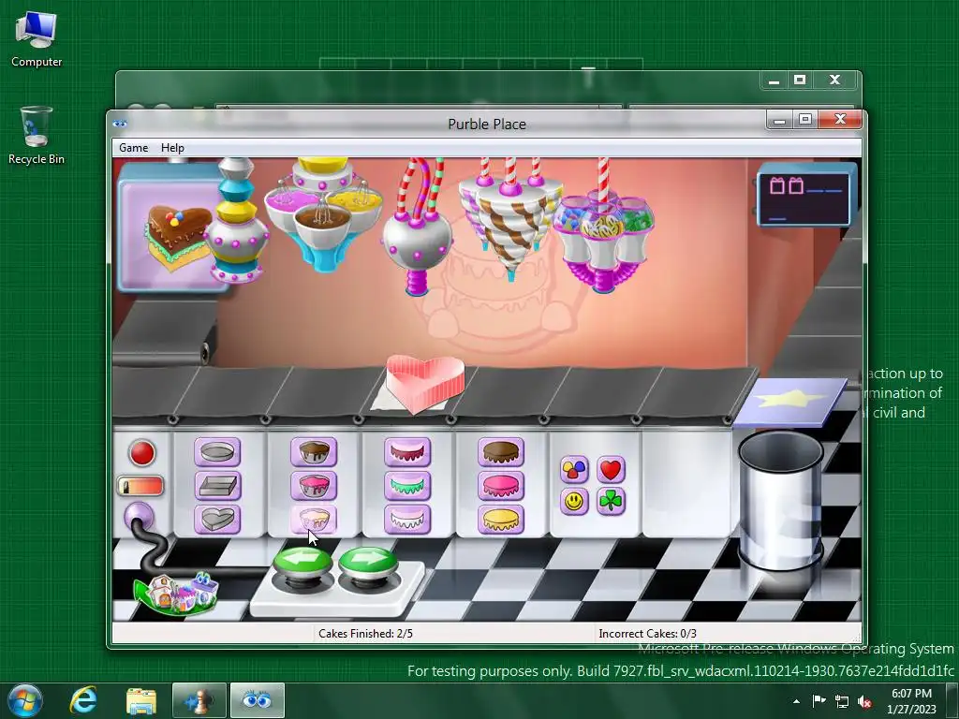Click the network tray icon

pos(842,702)
